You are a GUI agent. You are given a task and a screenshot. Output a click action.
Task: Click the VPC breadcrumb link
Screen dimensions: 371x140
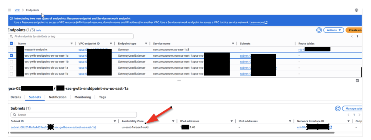tap(17, 10)
